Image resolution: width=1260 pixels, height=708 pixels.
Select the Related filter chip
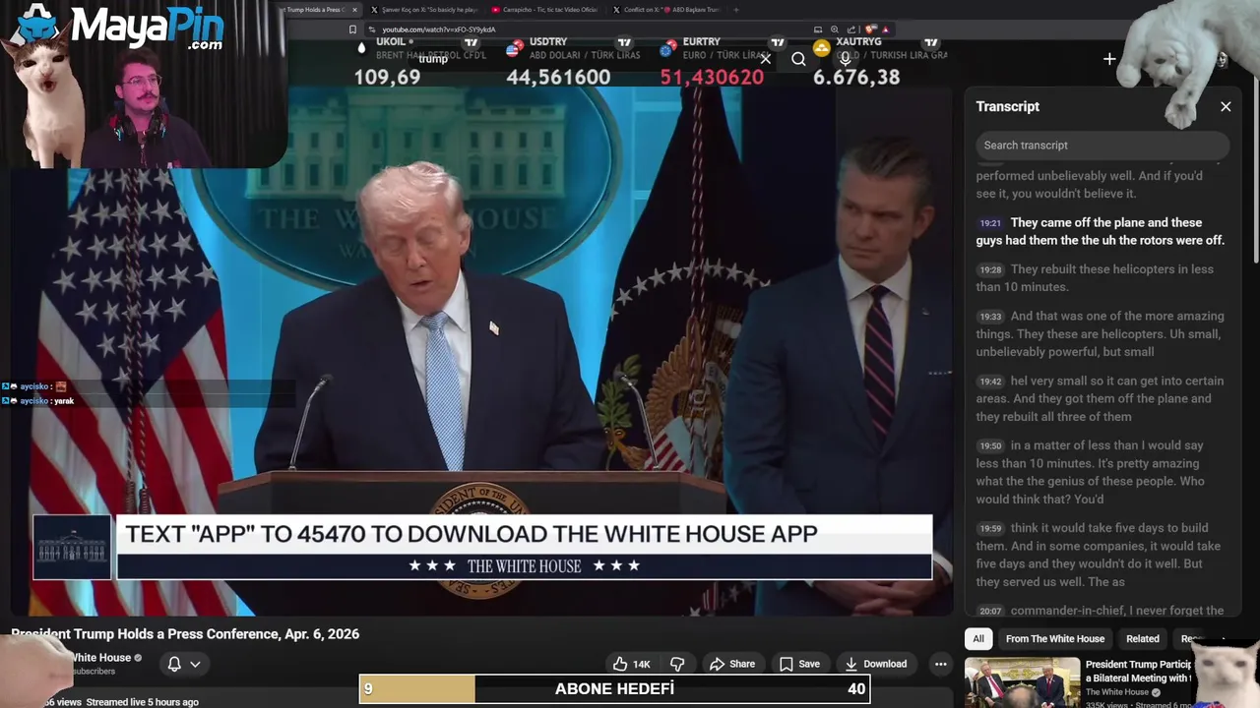tap(1143, 639)
